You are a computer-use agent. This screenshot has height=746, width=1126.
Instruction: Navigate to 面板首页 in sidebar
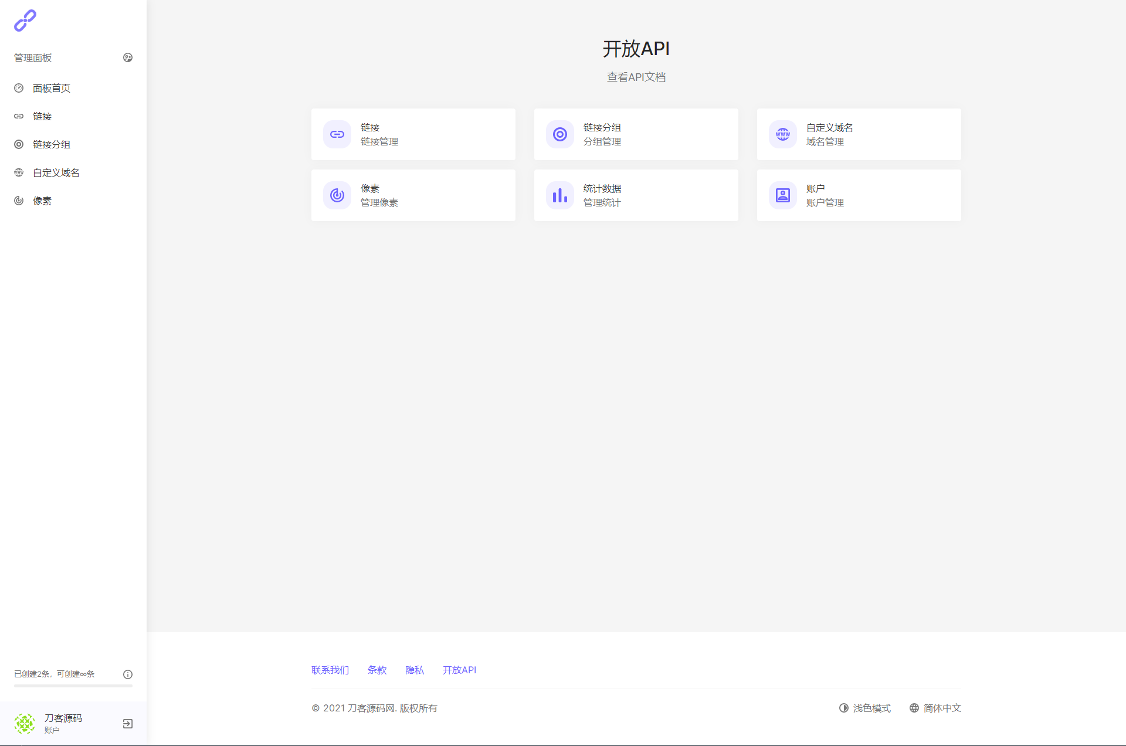[x=52, y=87]
